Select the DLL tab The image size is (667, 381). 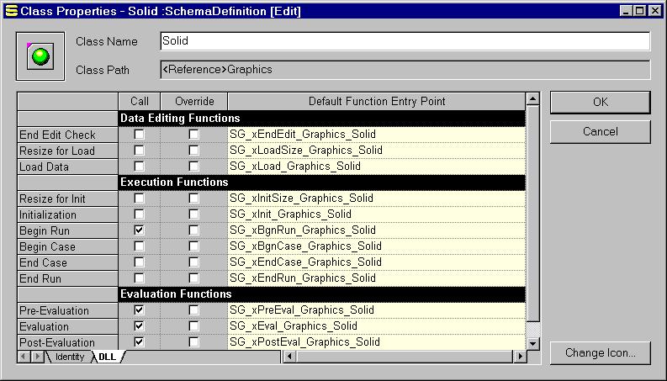108,357
